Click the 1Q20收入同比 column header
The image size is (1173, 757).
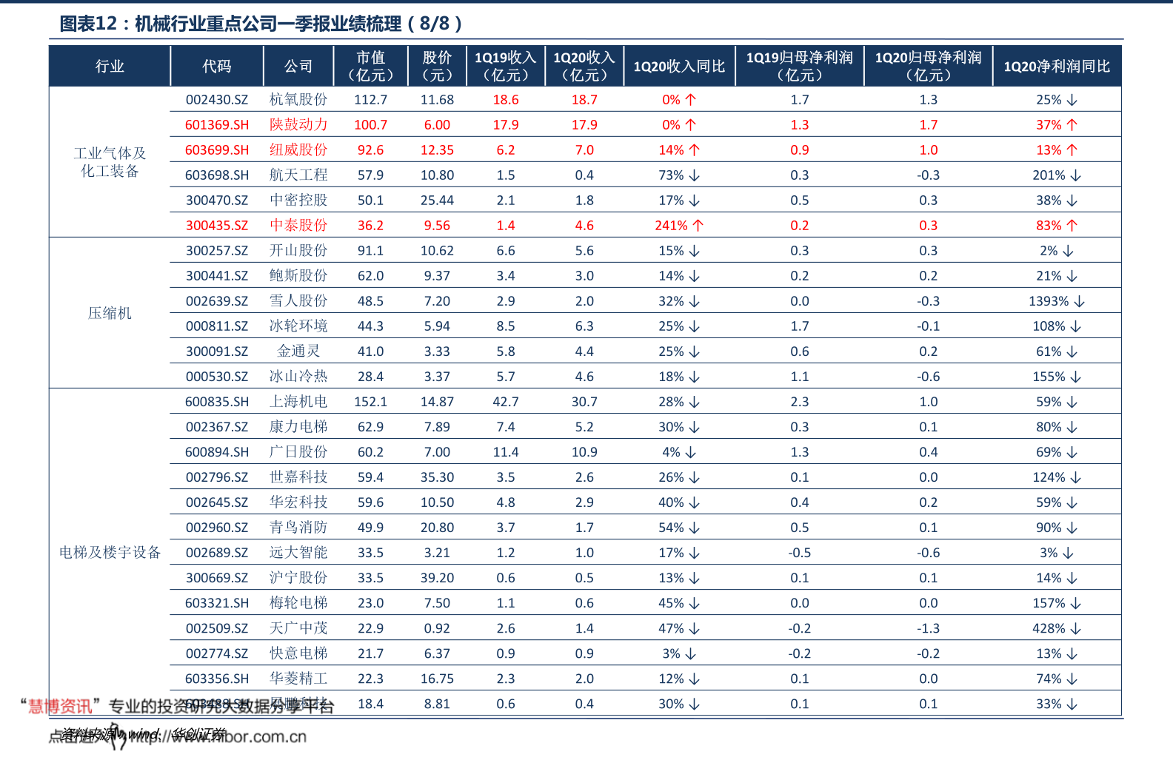tap(679, 67)
